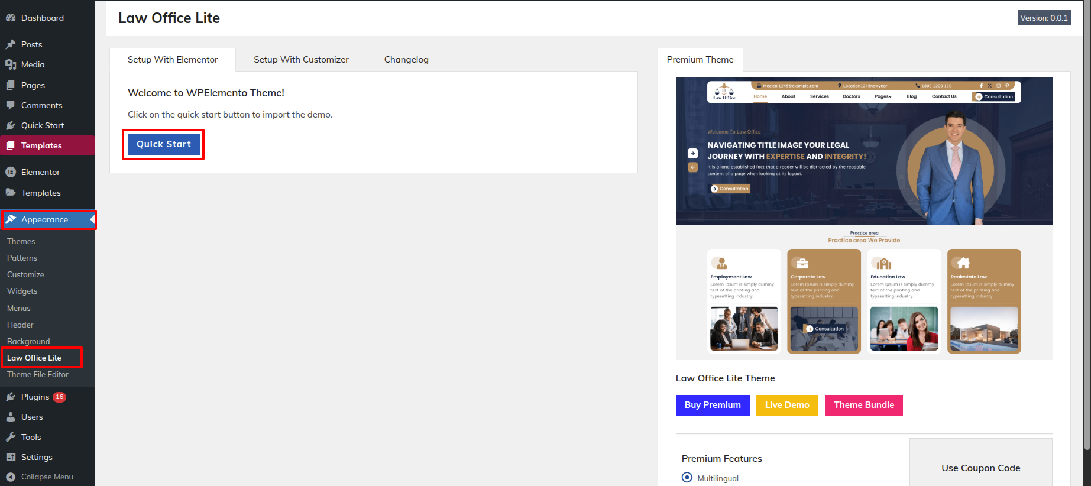The width and height of the screenshot is (1091, 486).
Task: Click the Users person icon
Action: [11, 417]
